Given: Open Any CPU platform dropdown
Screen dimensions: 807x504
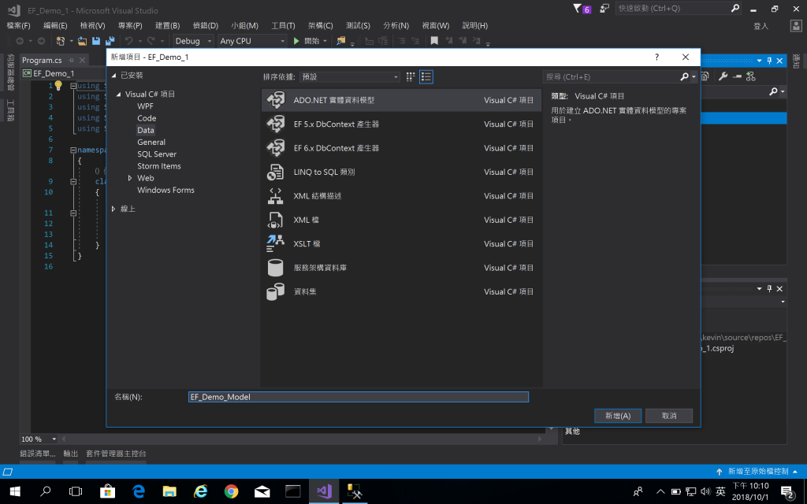Looking at the screenshot, I should point(251,41).
